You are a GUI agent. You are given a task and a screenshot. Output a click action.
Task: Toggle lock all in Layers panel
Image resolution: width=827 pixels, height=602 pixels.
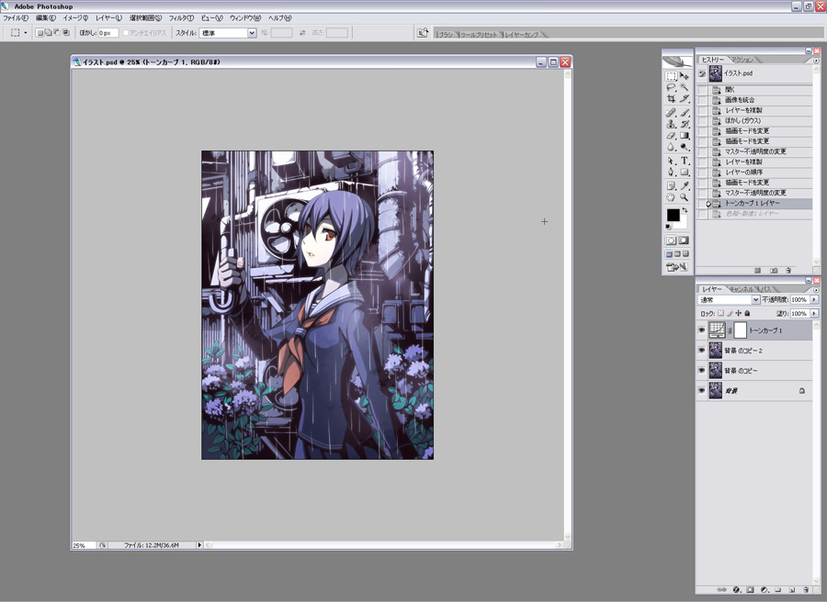point(747,313)
